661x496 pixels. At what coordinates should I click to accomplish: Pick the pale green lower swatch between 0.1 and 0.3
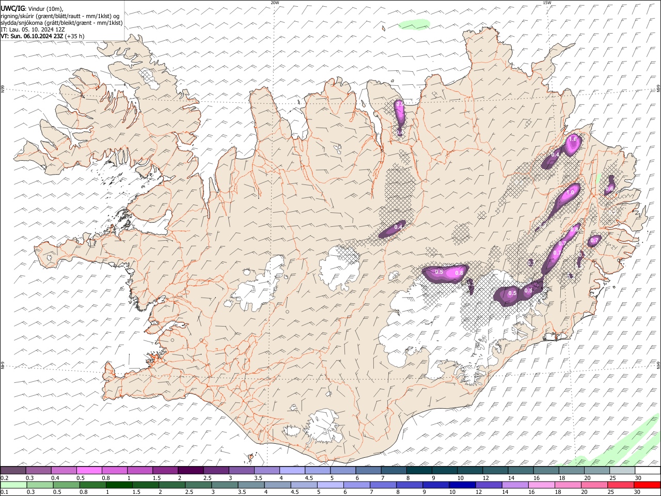[13, 485]
